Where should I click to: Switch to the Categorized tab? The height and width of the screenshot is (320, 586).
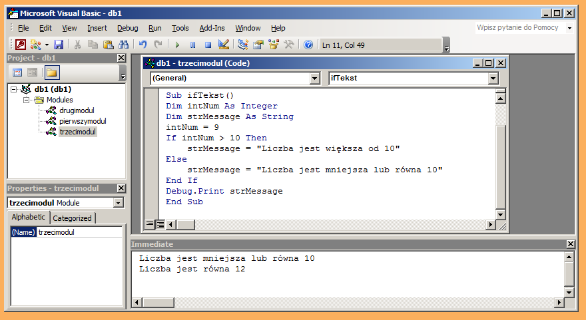[72, 218]
